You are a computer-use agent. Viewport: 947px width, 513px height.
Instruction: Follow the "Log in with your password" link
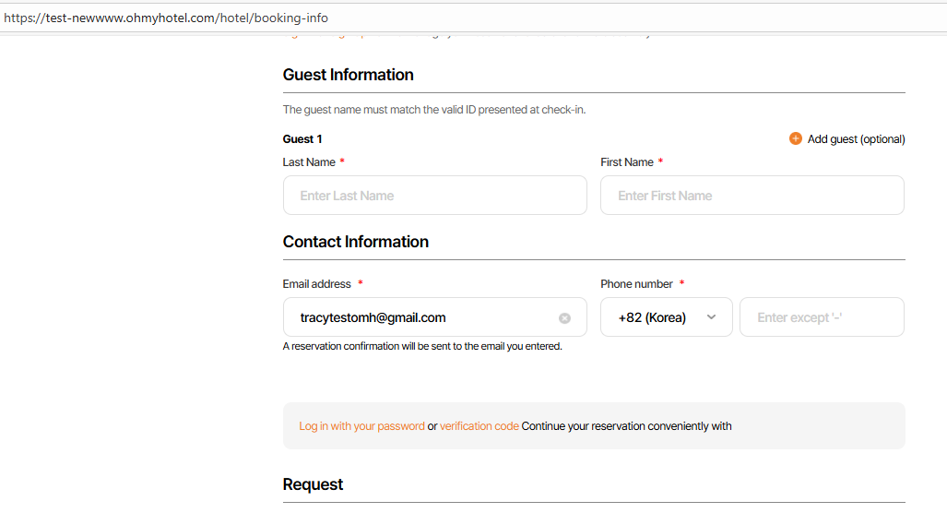tap(361, 426)
